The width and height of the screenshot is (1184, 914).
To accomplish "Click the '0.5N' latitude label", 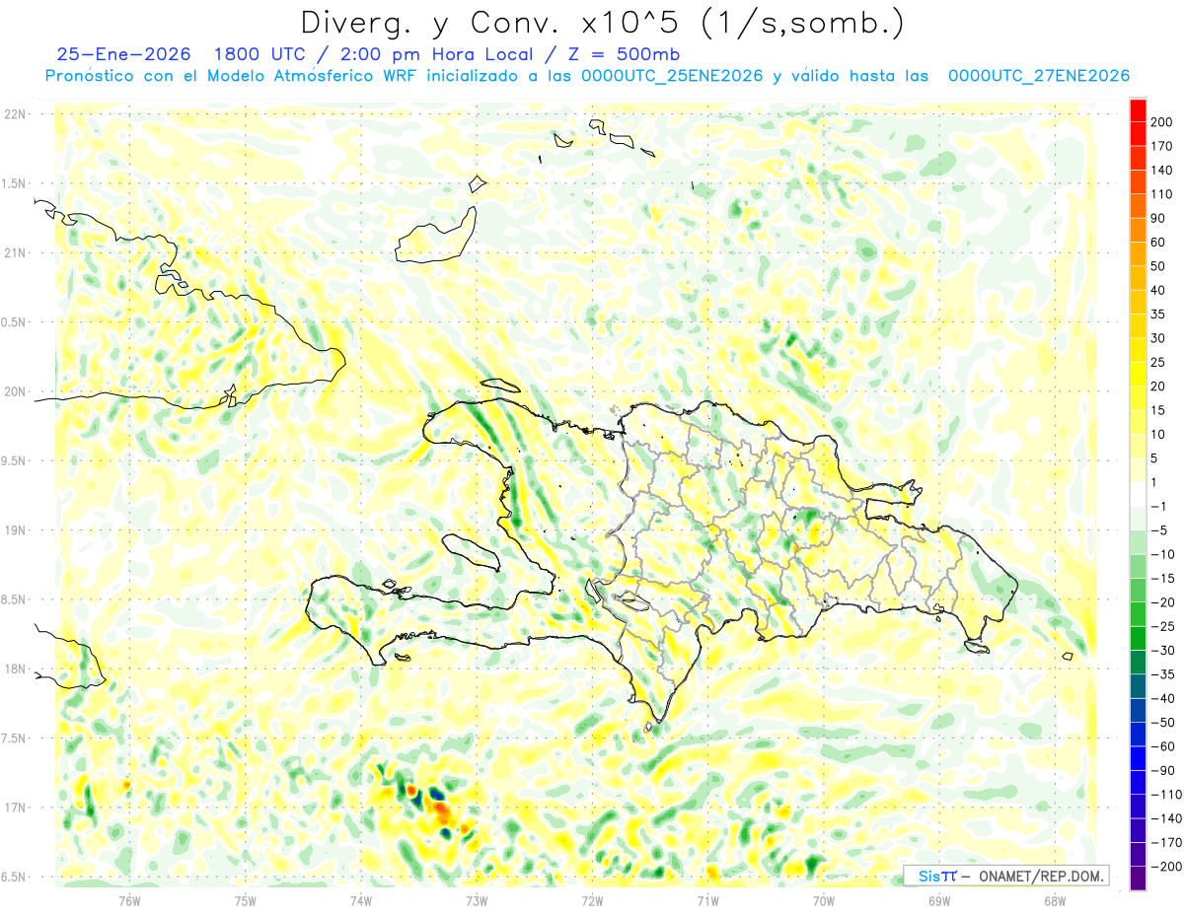I will [x=14, y=322].
